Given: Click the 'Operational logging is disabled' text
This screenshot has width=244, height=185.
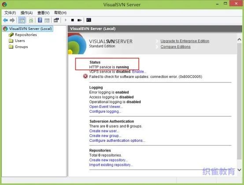Looking at the screenshot, I should tap(115, 102).
